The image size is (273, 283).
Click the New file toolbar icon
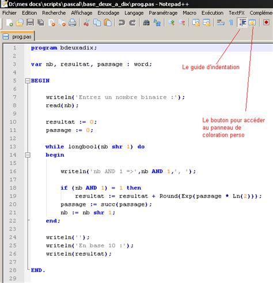tap(9, 22)
